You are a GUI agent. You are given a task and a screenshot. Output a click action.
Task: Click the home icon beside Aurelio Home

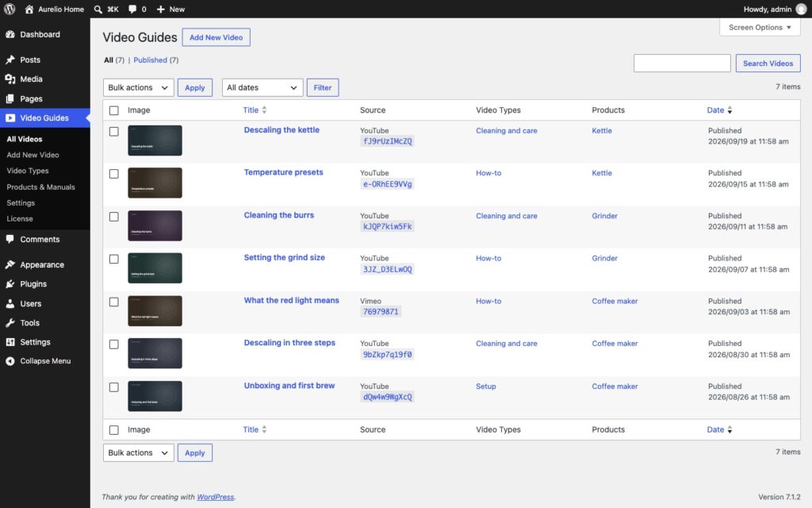point(29,9)
